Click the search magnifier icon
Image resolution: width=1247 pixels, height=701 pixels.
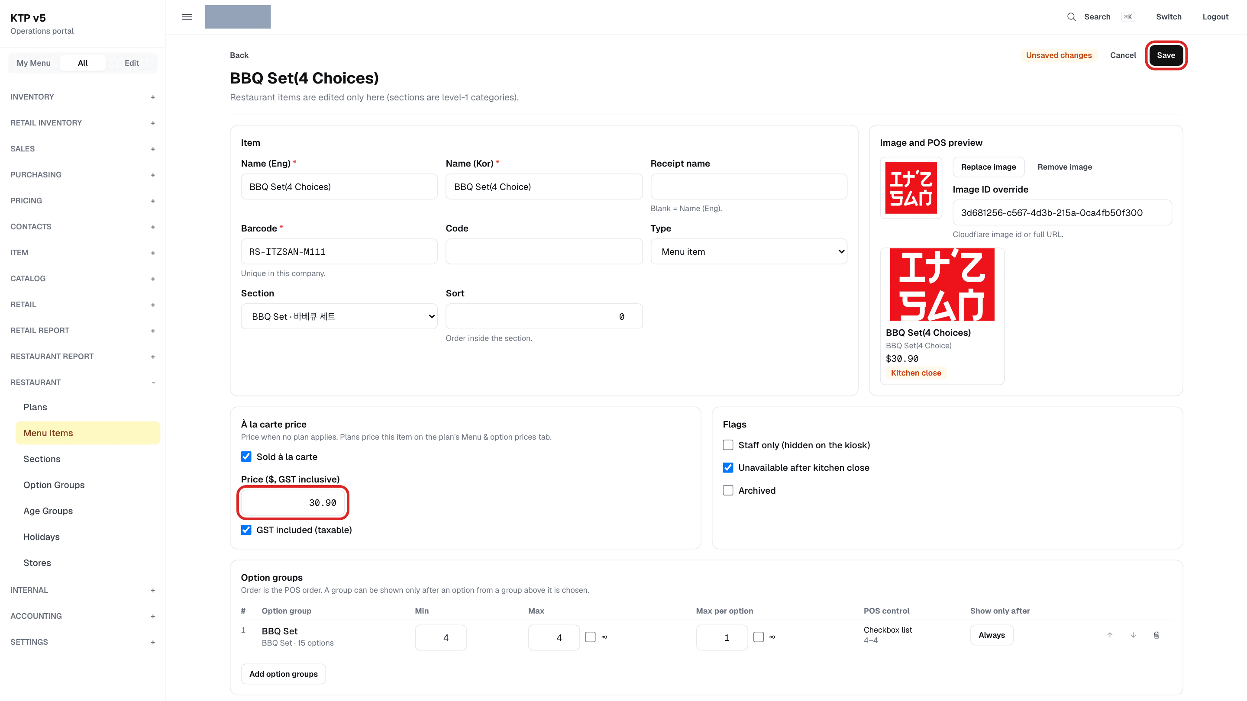point(1071,17)
